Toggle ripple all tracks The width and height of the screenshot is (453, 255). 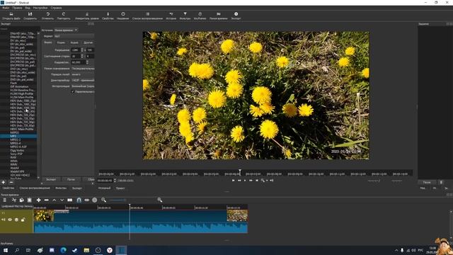[94, 200]
